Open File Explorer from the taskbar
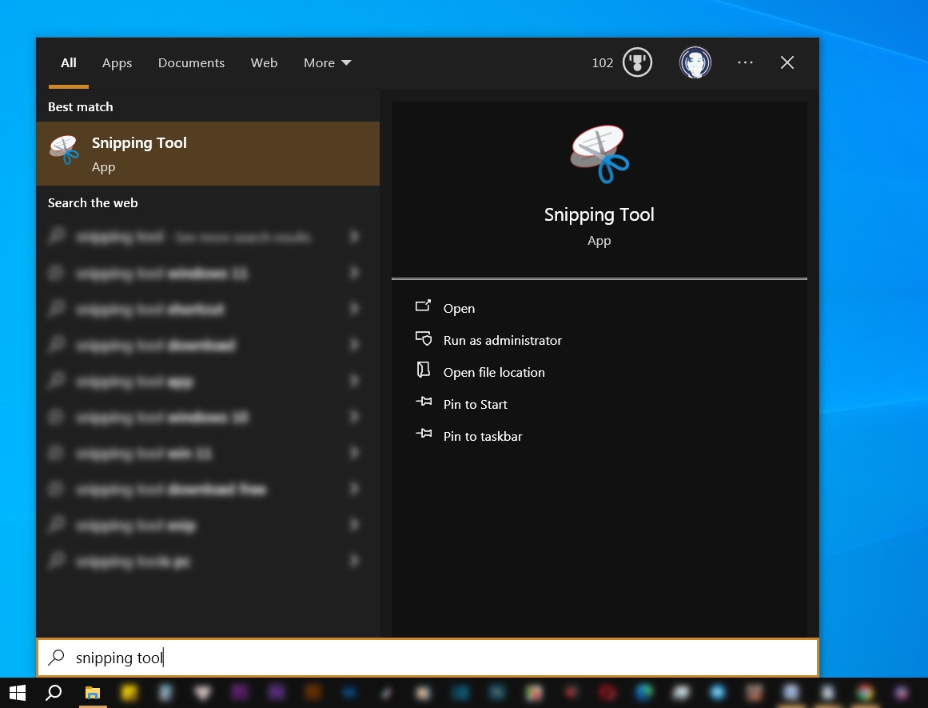The height and width of the screenshot is (708, 928). click(x=92, y=692)
